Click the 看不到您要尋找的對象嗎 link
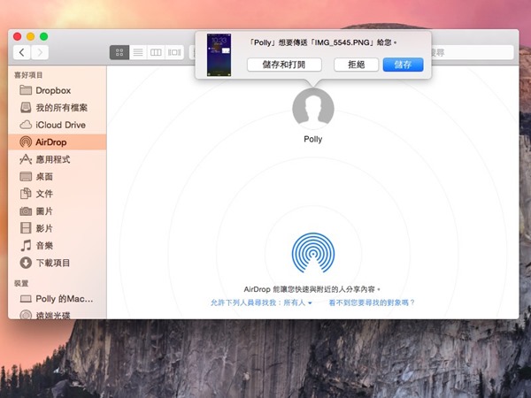The image size is (531, 398). coord(372,302)
